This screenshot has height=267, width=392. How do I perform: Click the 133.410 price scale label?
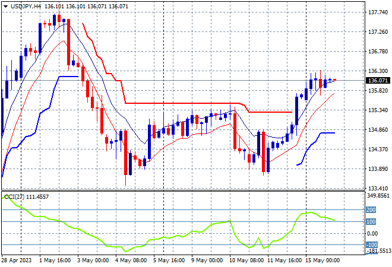point(378,188)
